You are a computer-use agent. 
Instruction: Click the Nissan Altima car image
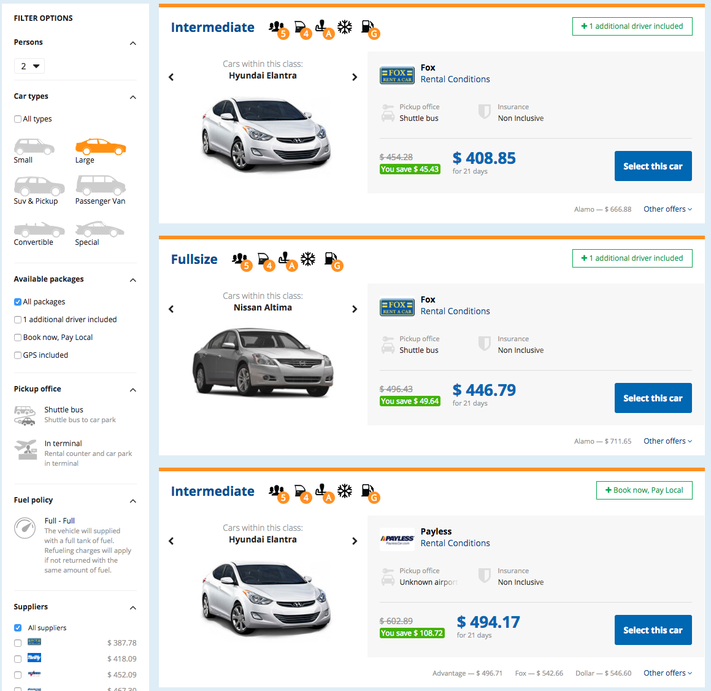point(263,361)
